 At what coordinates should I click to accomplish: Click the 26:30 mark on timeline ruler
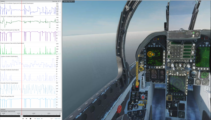click(x=49, y=113)
